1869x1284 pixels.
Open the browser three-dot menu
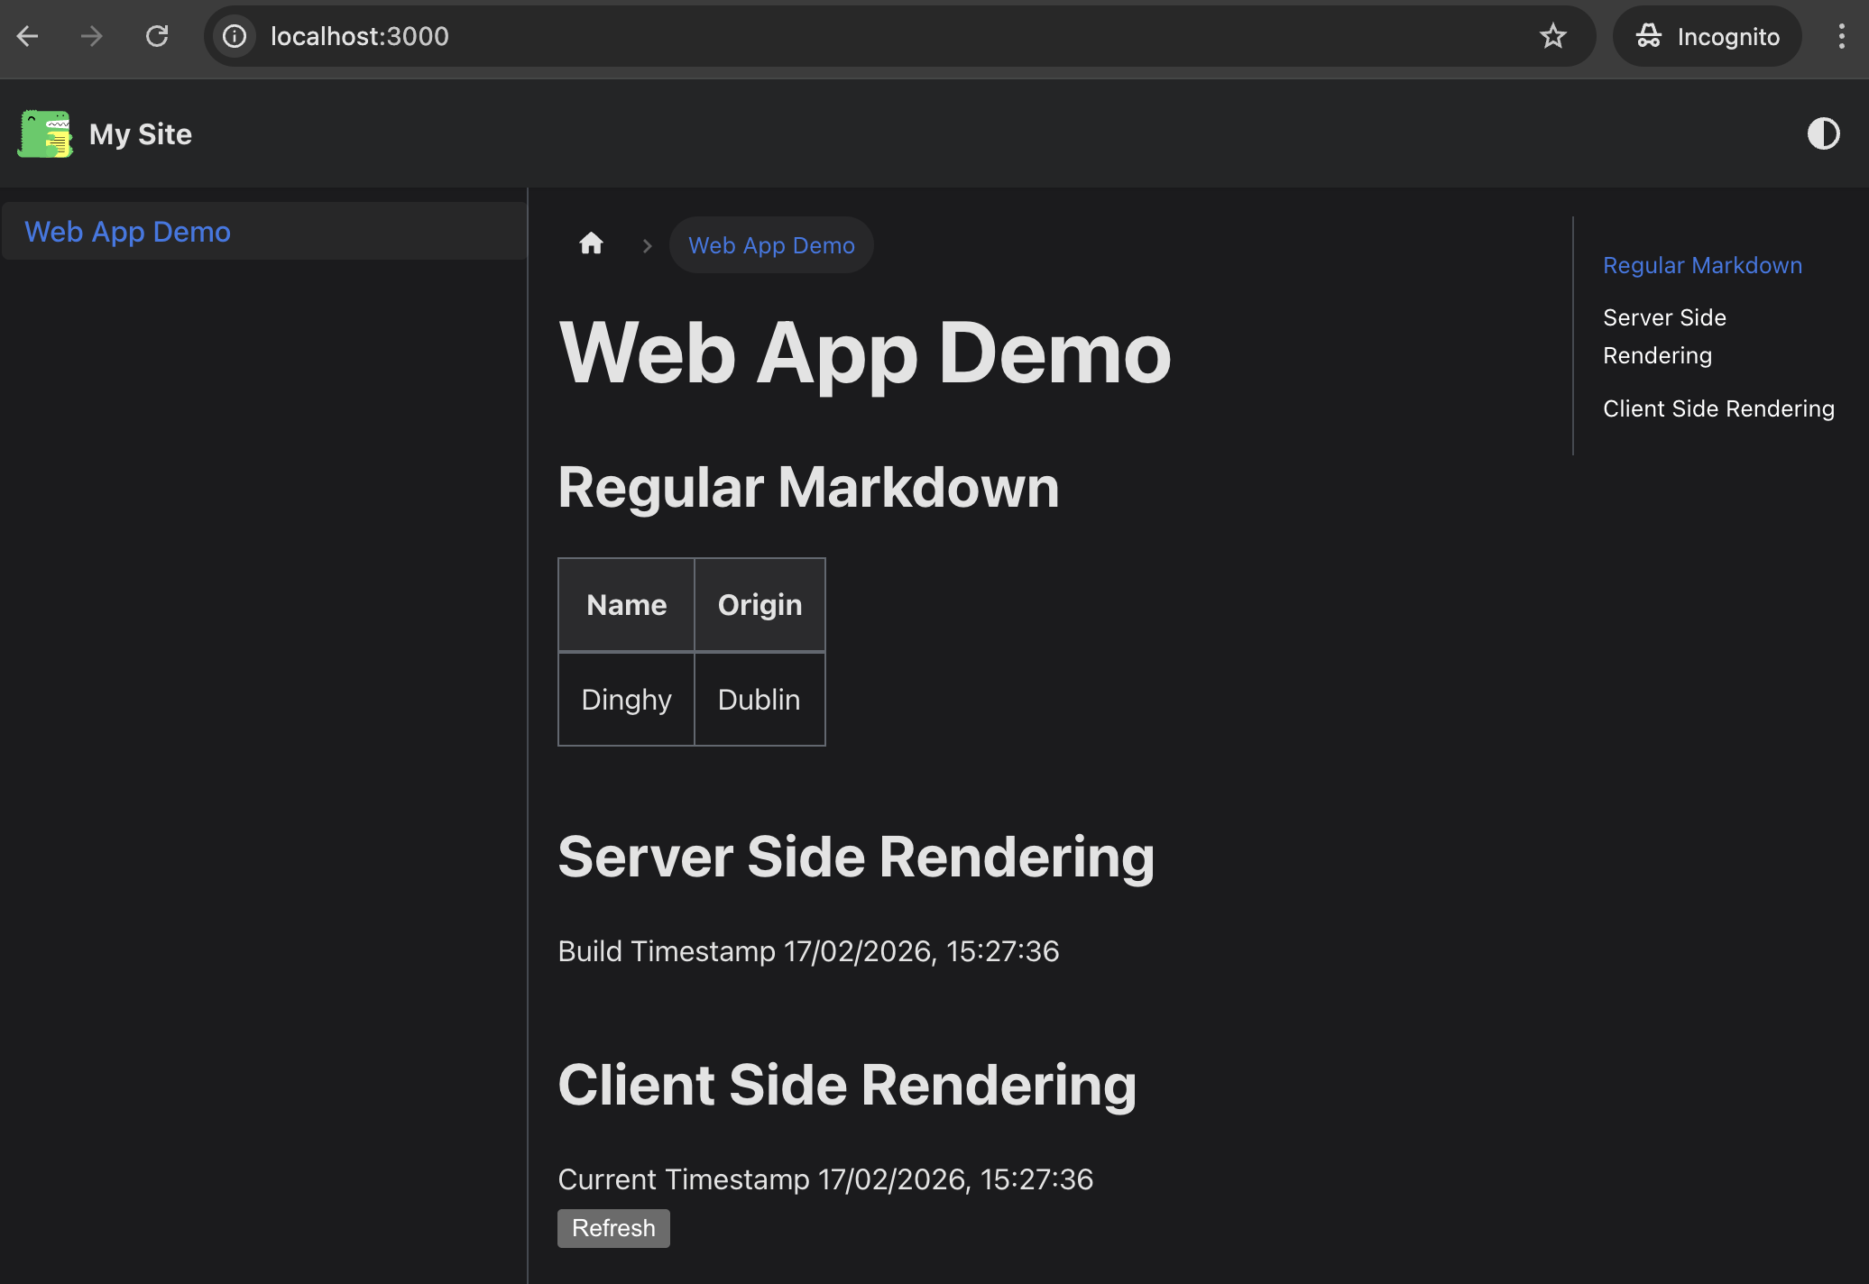point(1841,36)
